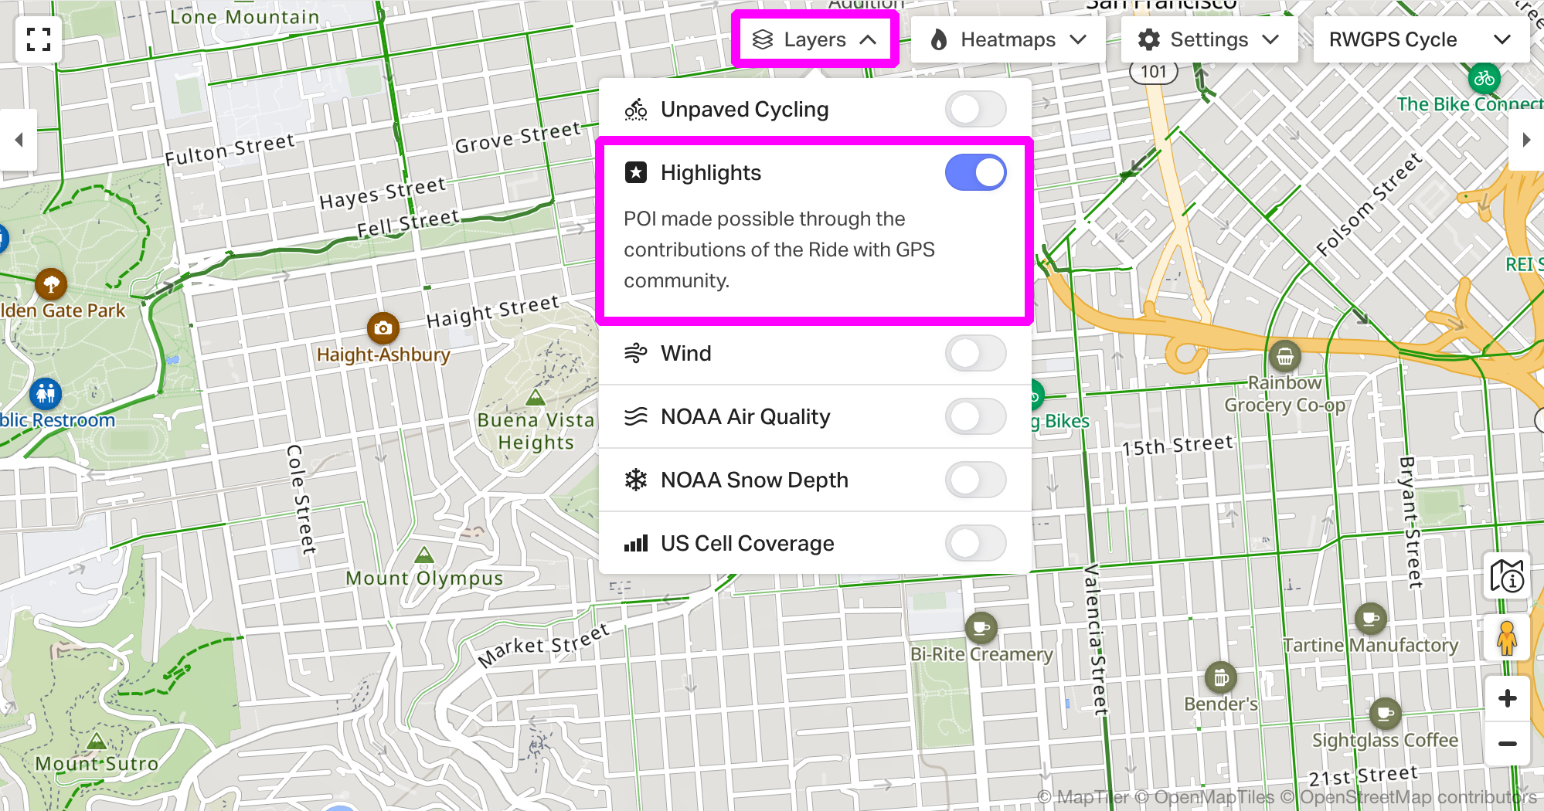Viewport: 1544px width, 811px height.
Task: Zoom out with the minus button
Action: (x=1507, y=744)
